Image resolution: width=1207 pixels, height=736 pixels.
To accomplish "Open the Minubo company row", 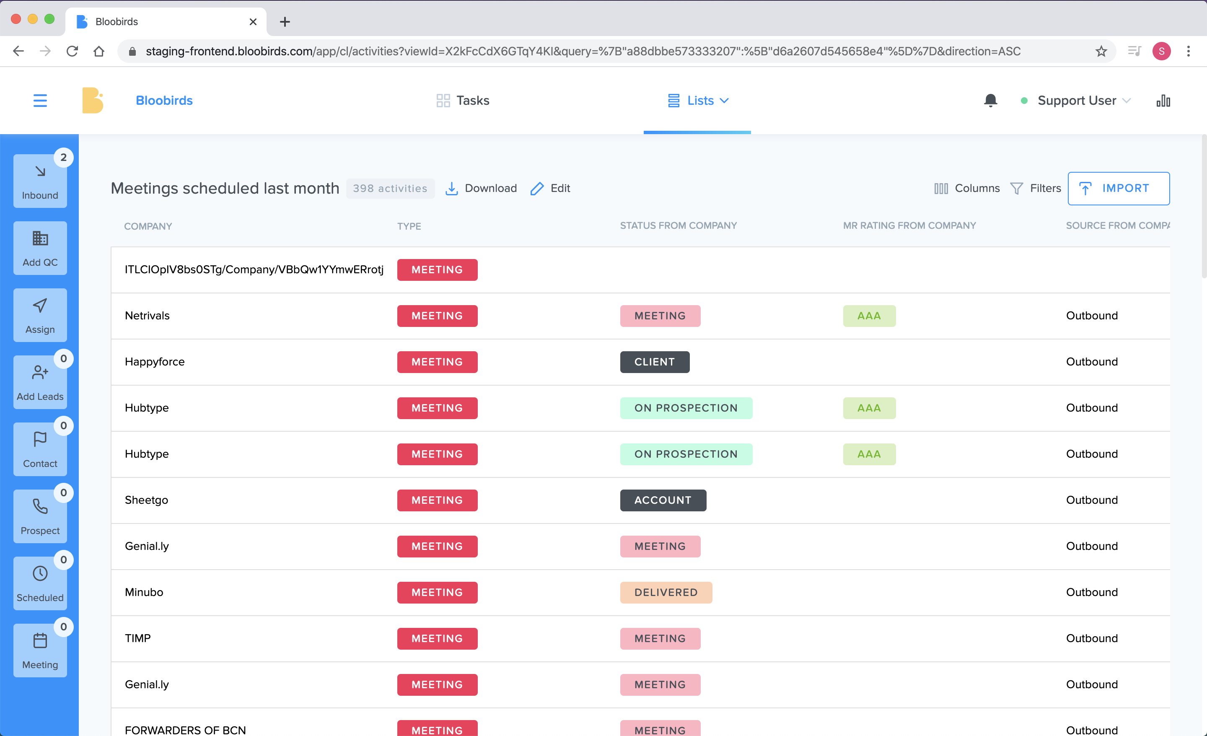I will tap(640, 592).
